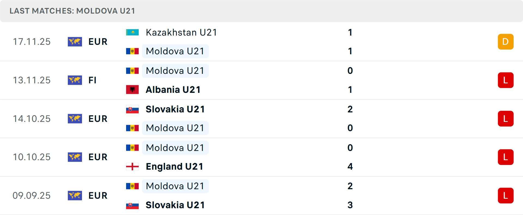Image resolution: width=523 pixels, height=215 pixels.
Task: Select the England U21 flag icon
Action: [132, 166]
